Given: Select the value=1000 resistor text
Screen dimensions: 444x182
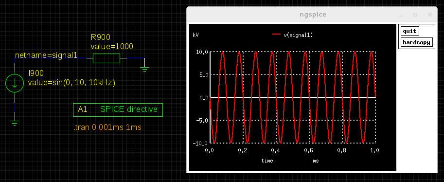Looking at the screenshot, I should click(112, 47).
